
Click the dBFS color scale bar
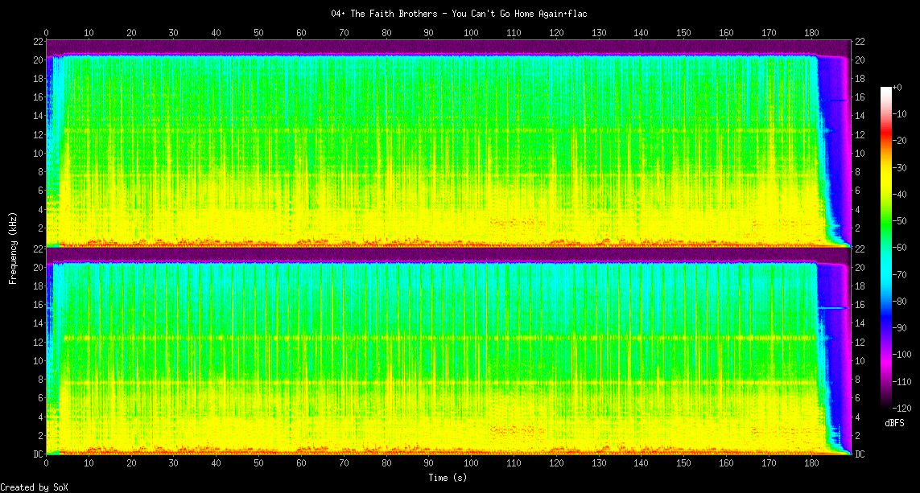(886, 247)
